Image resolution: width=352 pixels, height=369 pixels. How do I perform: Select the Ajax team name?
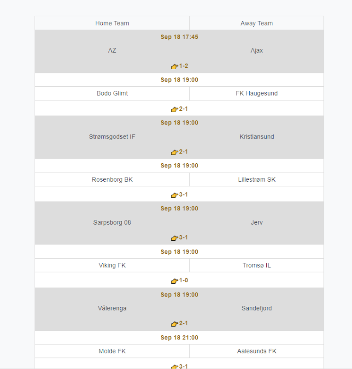coord(257,51)
